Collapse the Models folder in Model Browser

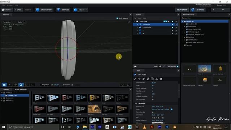point(182,21)
